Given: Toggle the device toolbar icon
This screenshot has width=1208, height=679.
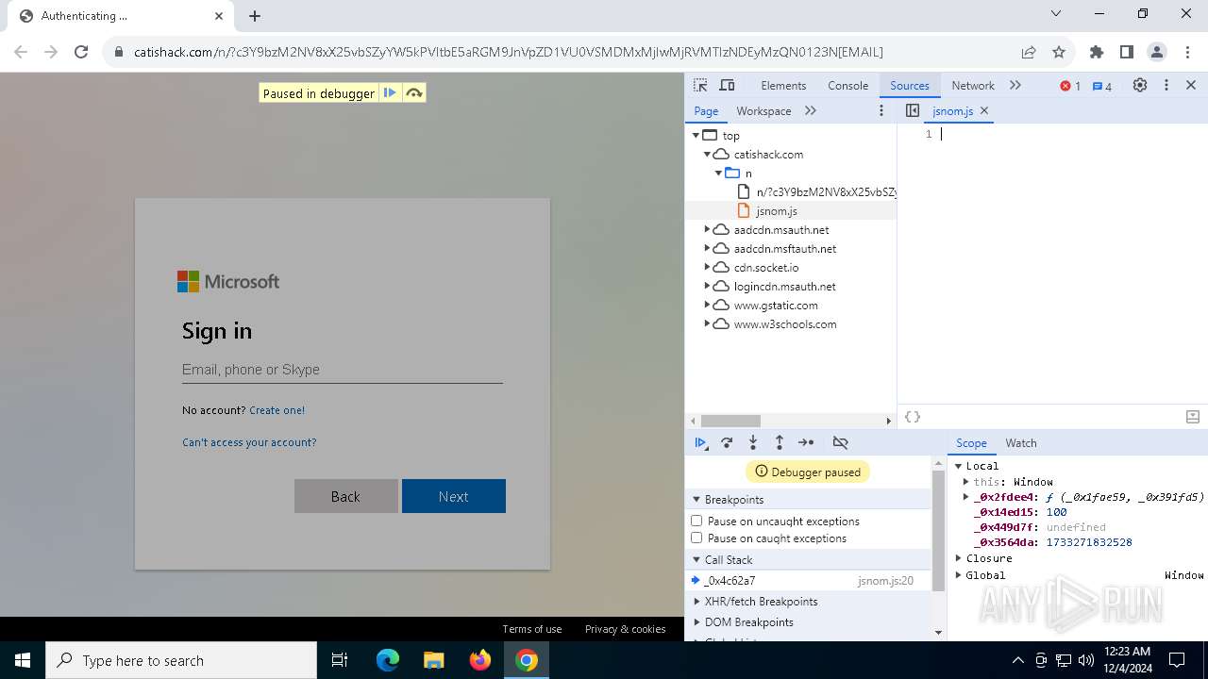Looking at the screenshot, I should click(x=727, y=85).
